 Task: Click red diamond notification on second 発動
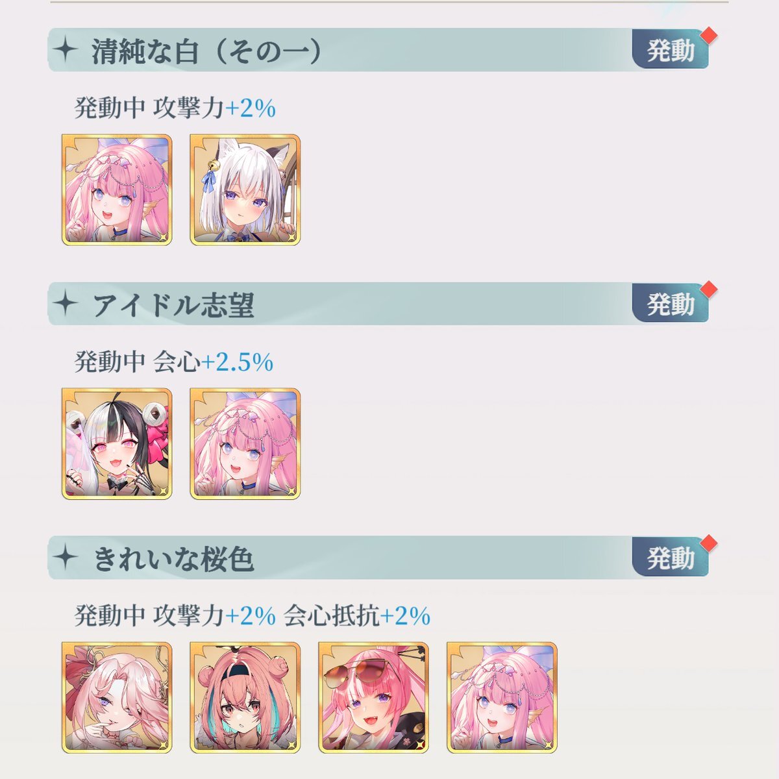[x=709, y=289]
